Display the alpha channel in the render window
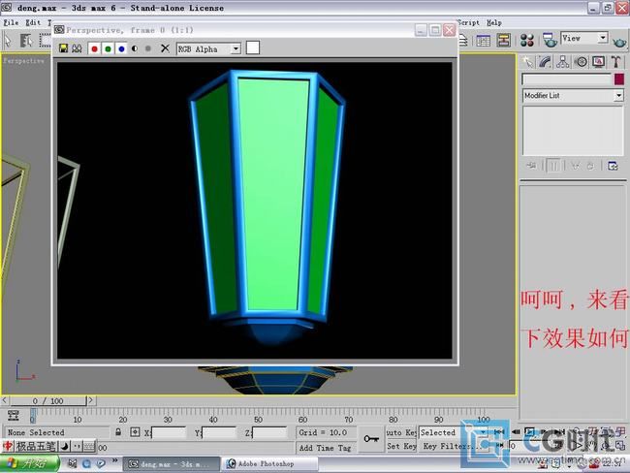The image size is (630, 473). point(135,48)
